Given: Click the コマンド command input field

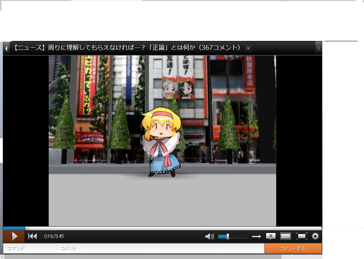Looking at the screenshot, I should (x=29, y=249).
